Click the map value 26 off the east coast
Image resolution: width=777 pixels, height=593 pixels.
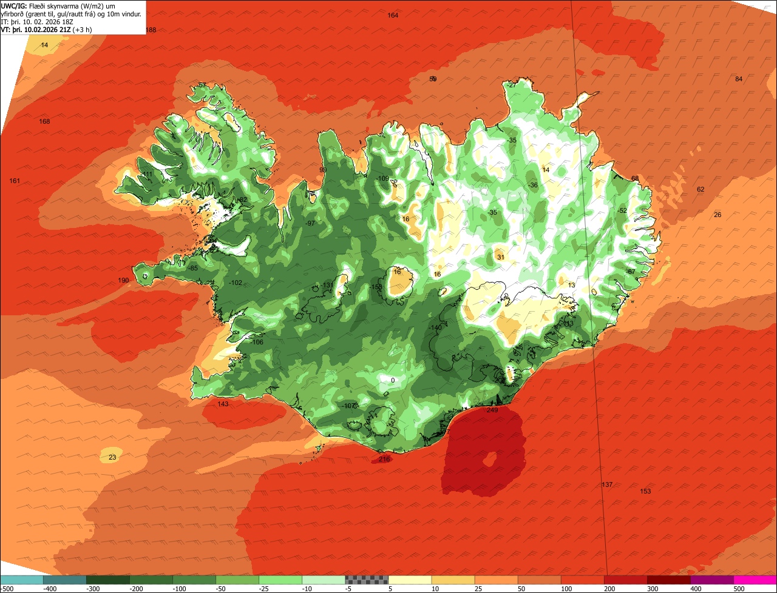tap(718, 215)
